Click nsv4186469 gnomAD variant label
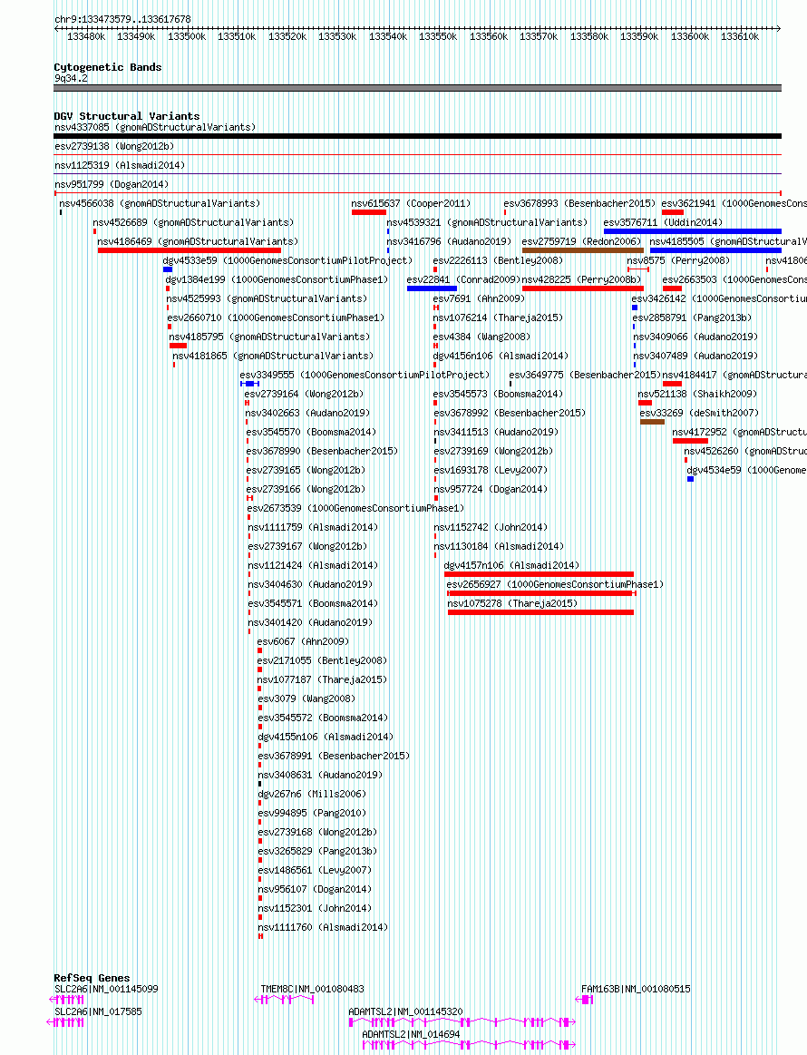 (x=198, y=241)
